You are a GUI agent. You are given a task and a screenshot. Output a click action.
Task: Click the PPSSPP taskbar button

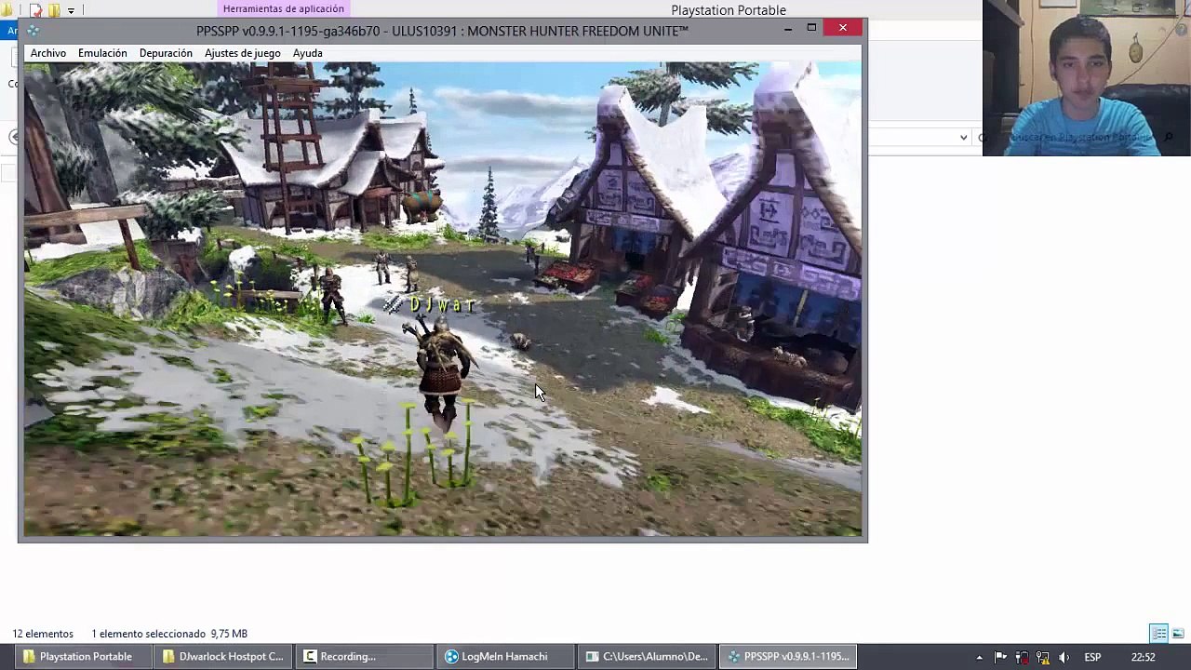tap(787, 657)
